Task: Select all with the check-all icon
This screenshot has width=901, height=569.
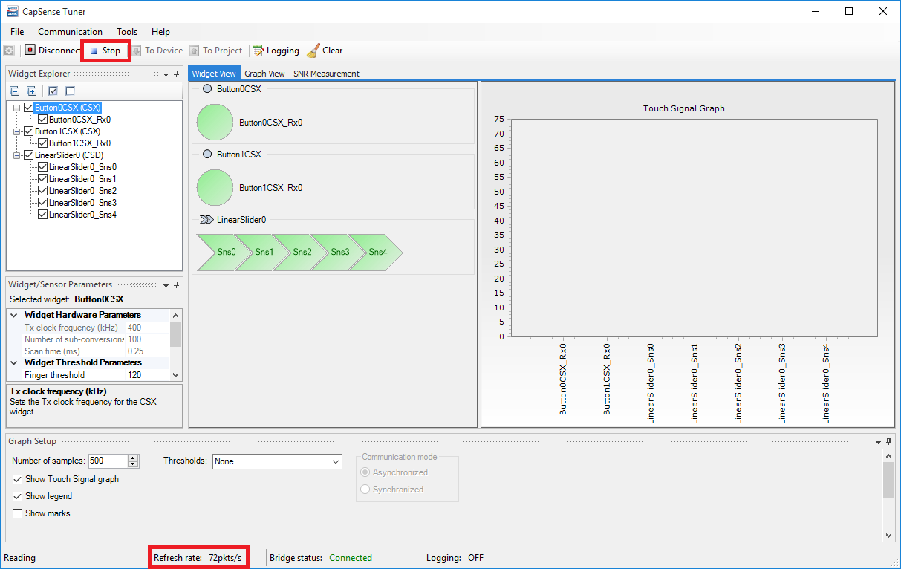Action: tap(53, 91)
